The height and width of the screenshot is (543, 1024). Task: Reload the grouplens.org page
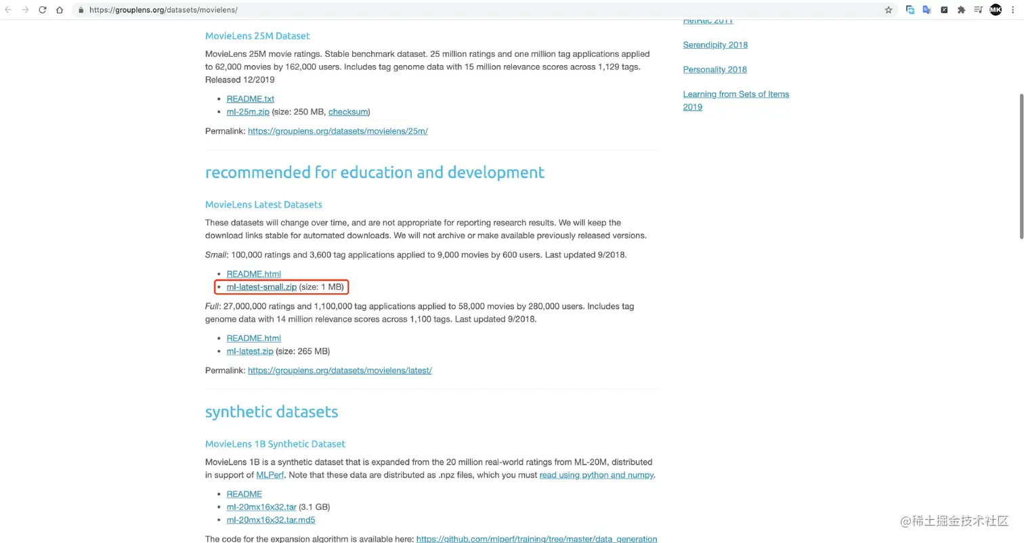(x=43, y=10)
